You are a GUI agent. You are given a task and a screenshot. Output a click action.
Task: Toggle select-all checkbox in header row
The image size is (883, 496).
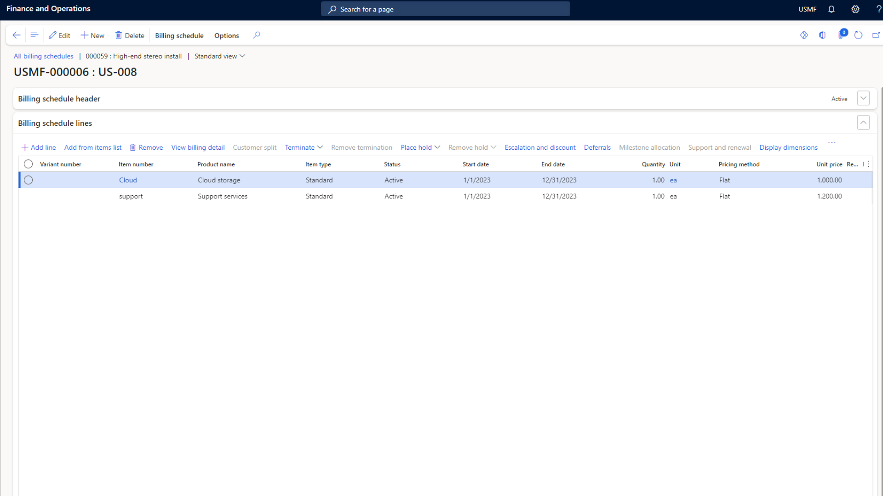point(28,163)
